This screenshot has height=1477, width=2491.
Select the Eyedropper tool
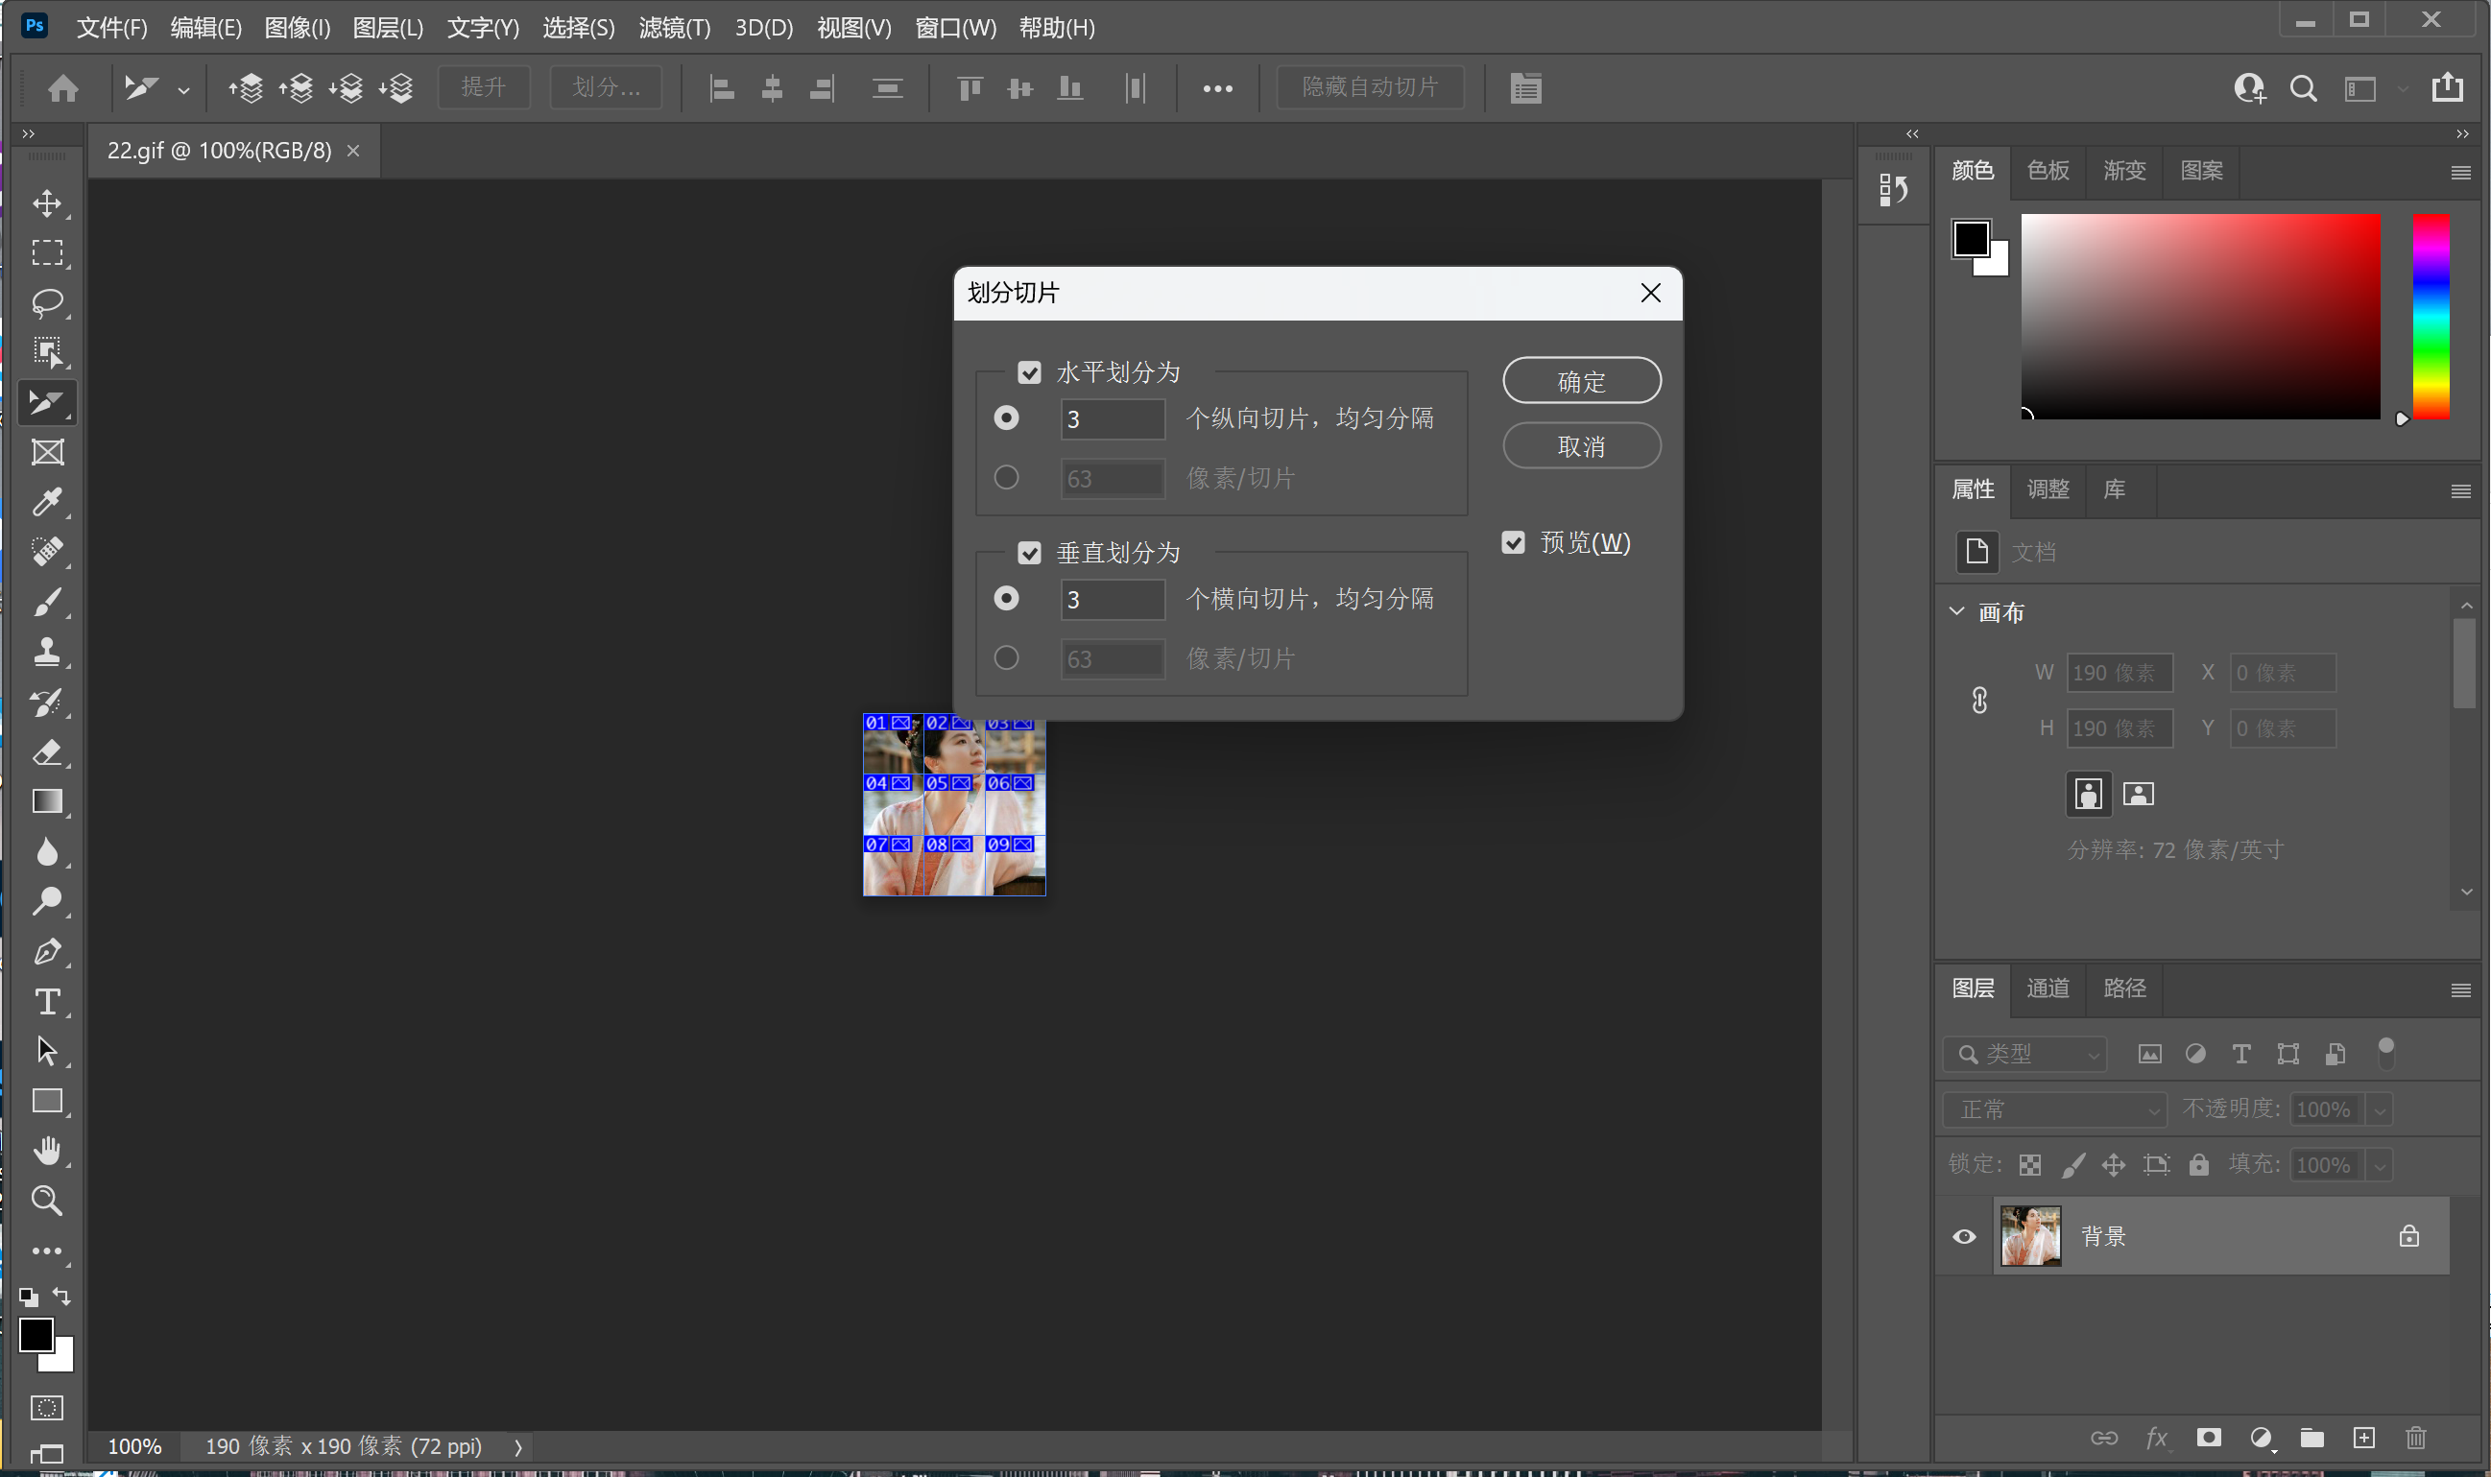[47, 503]
